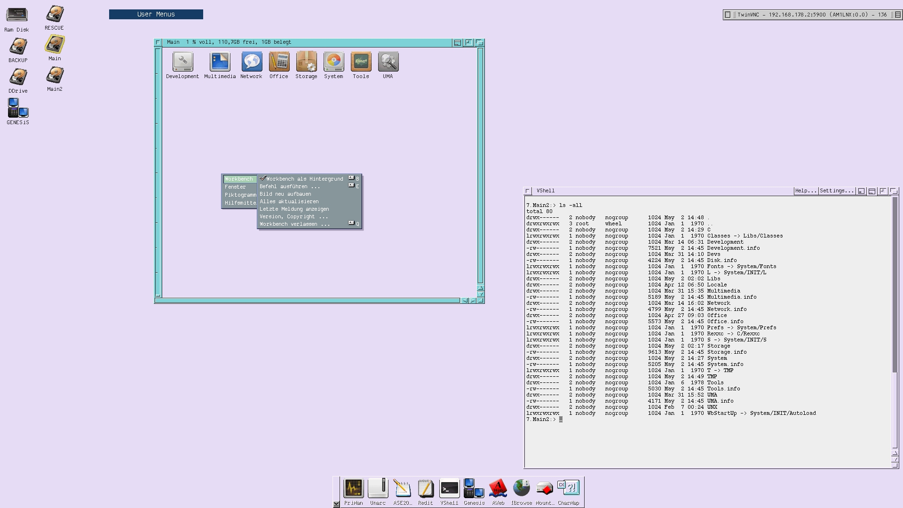This screenshot has height=508, width=903.
Task: Click the VShell Help... button
Action: point(805,190)
